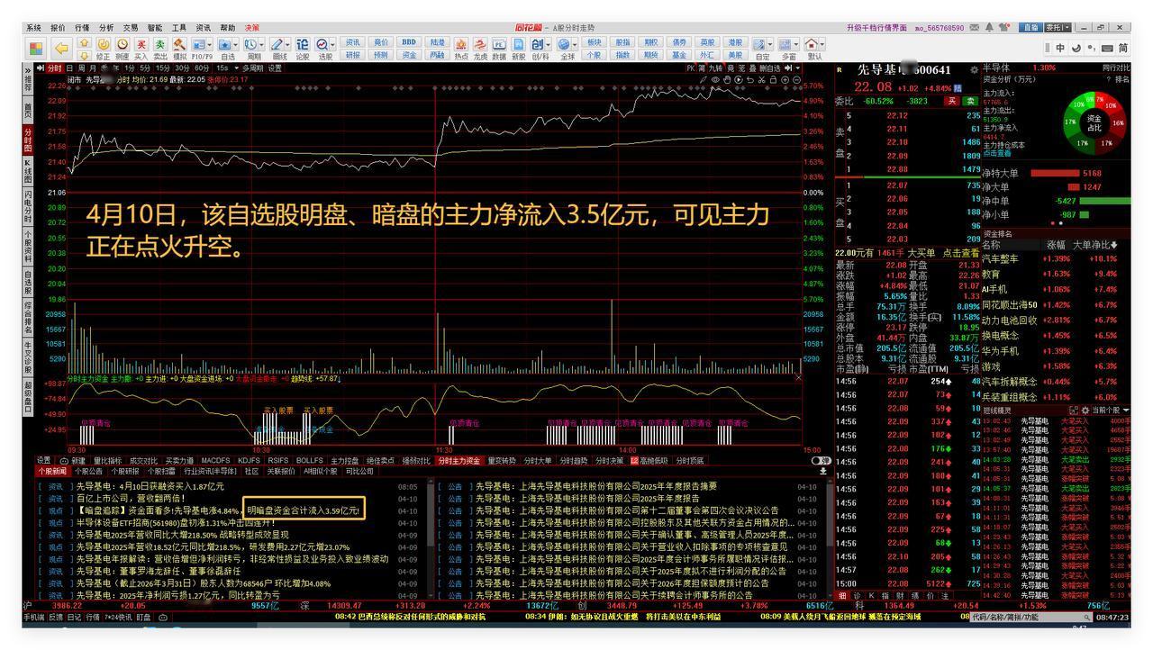
Task: Switch to 周 weekly chart period
Action: coord(81,68)
